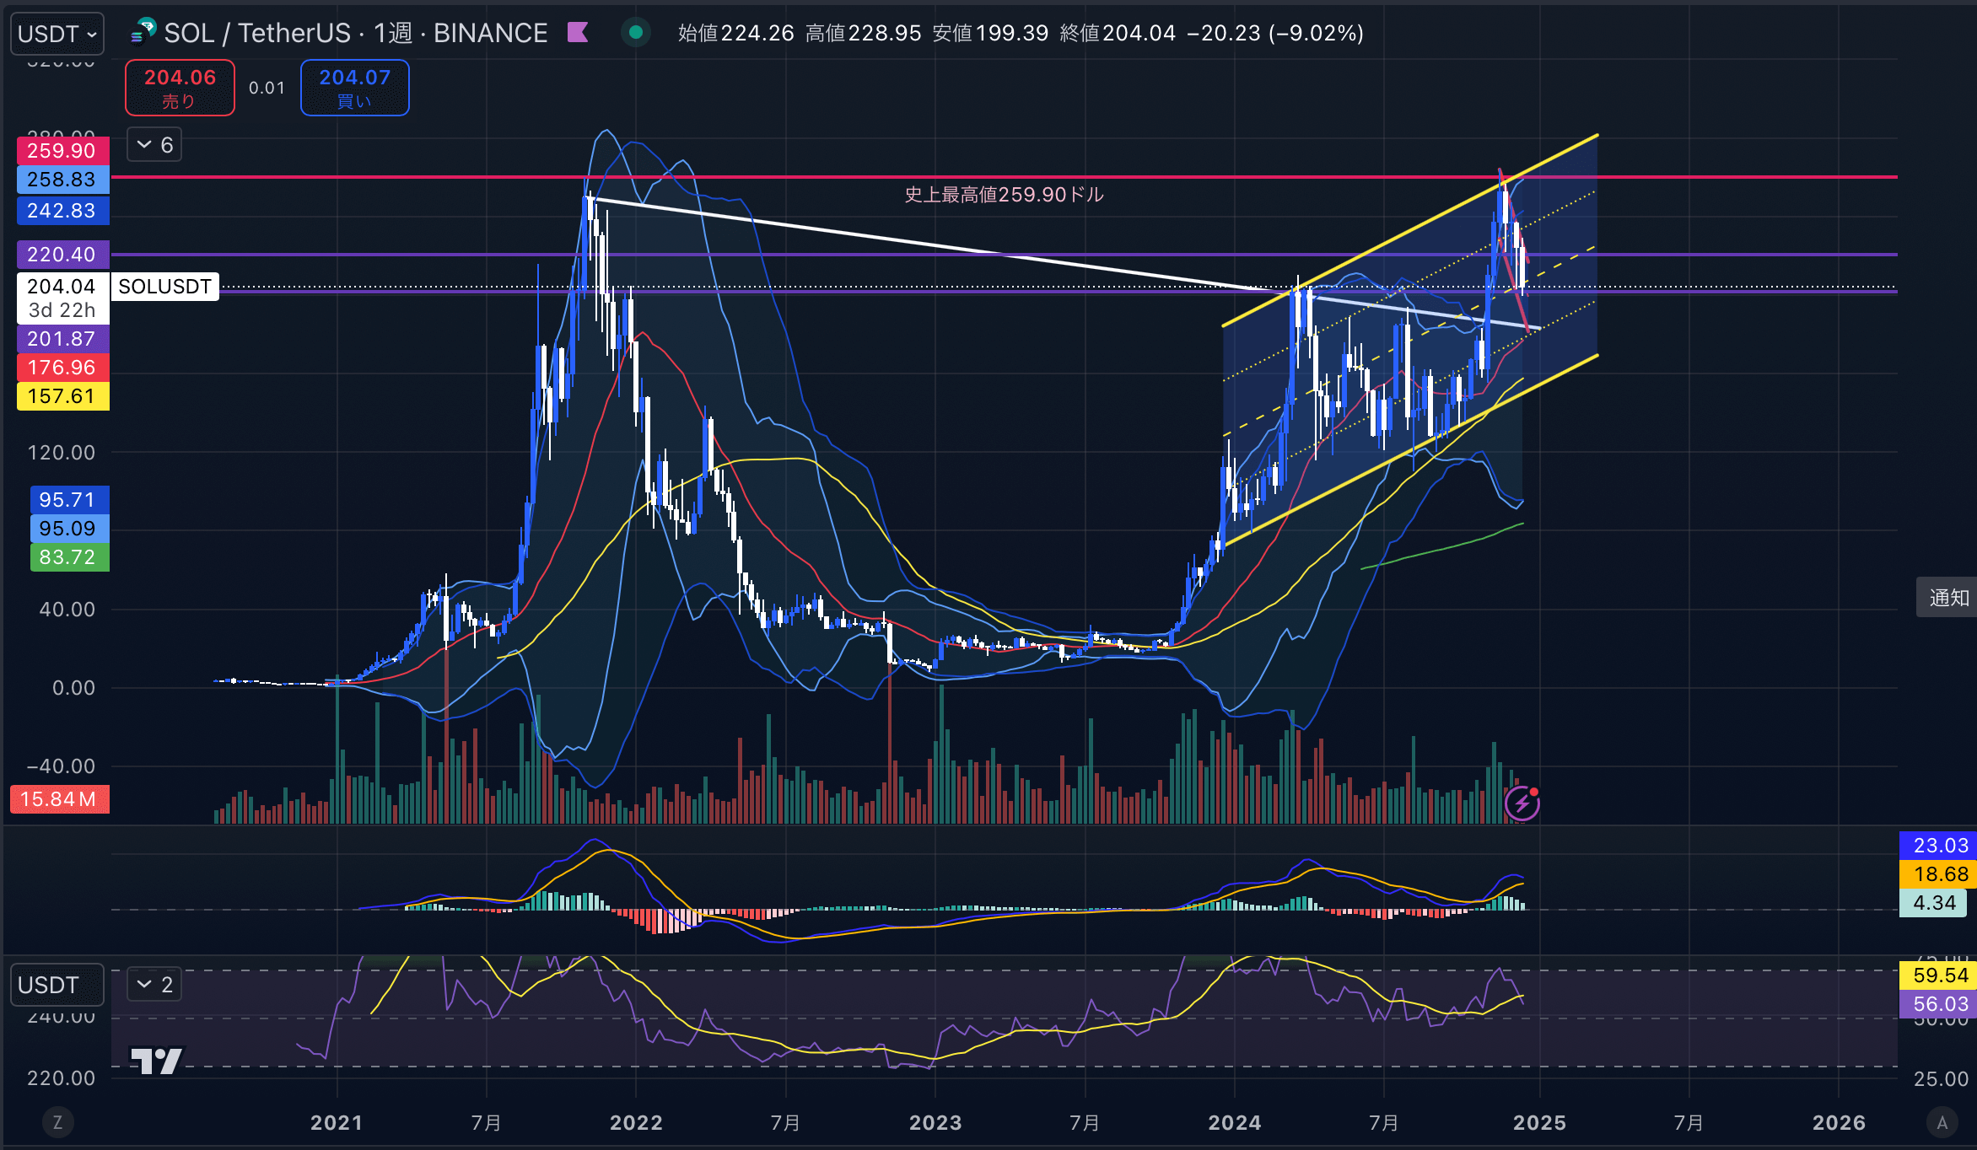The width and height of the screenshot is (1977, 1150).
Task: Click the −40.00 price scale label
Action: click(61, 766)
